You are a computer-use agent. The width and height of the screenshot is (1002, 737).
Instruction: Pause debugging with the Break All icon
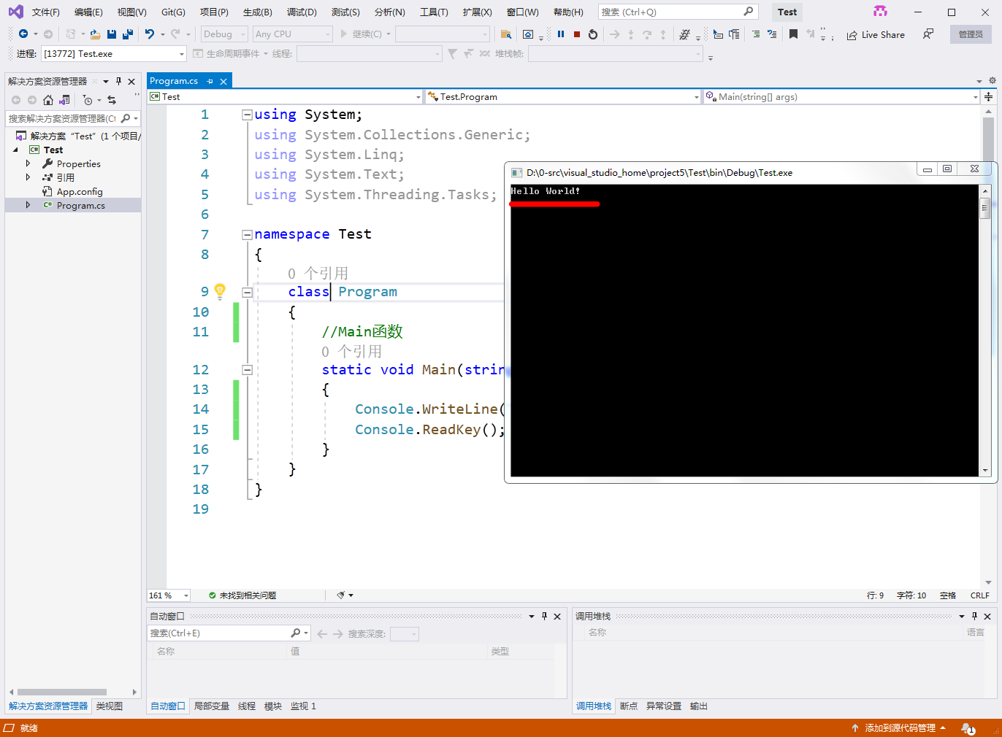(x=560, y=34)
